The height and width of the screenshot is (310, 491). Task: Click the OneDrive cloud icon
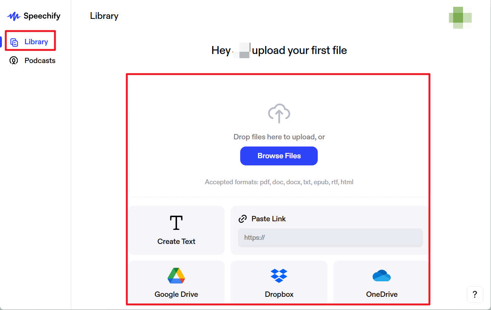pos(382,276)
